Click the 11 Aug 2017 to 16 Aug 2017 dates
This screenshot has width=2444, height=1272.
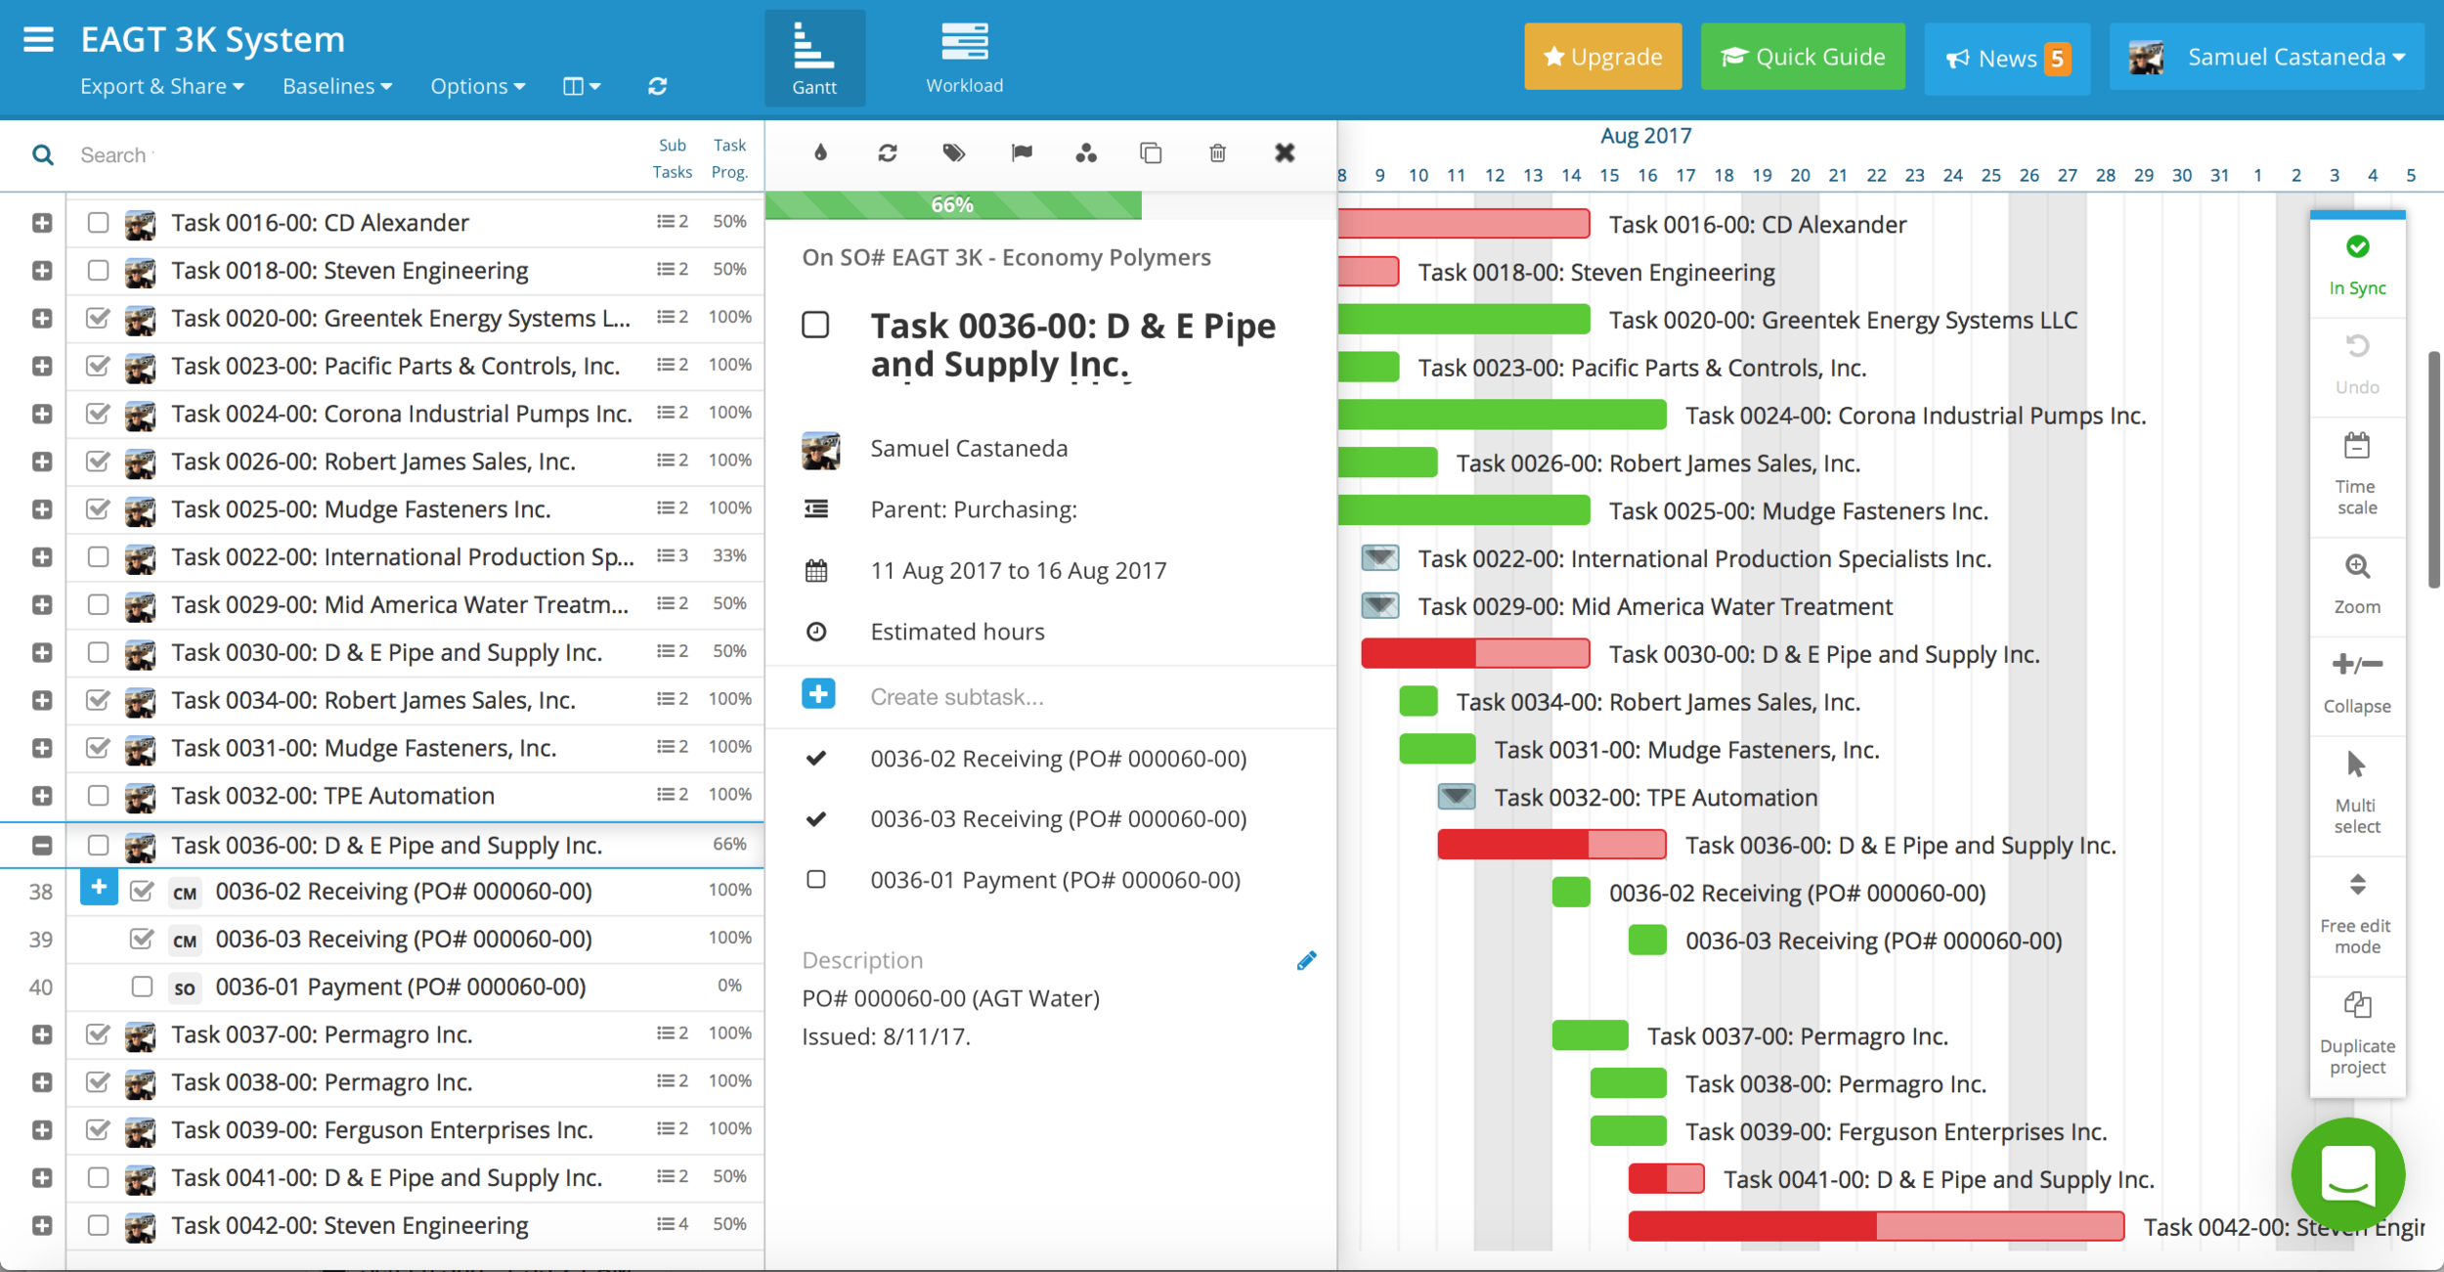(1019, 571)
